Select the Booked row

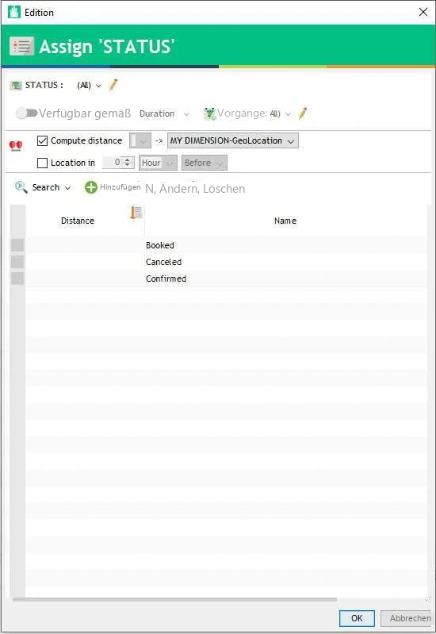[x=225, y=245]
